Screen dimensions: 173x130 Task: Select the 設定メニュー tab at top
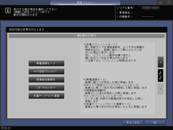click(x=85, y=2)
